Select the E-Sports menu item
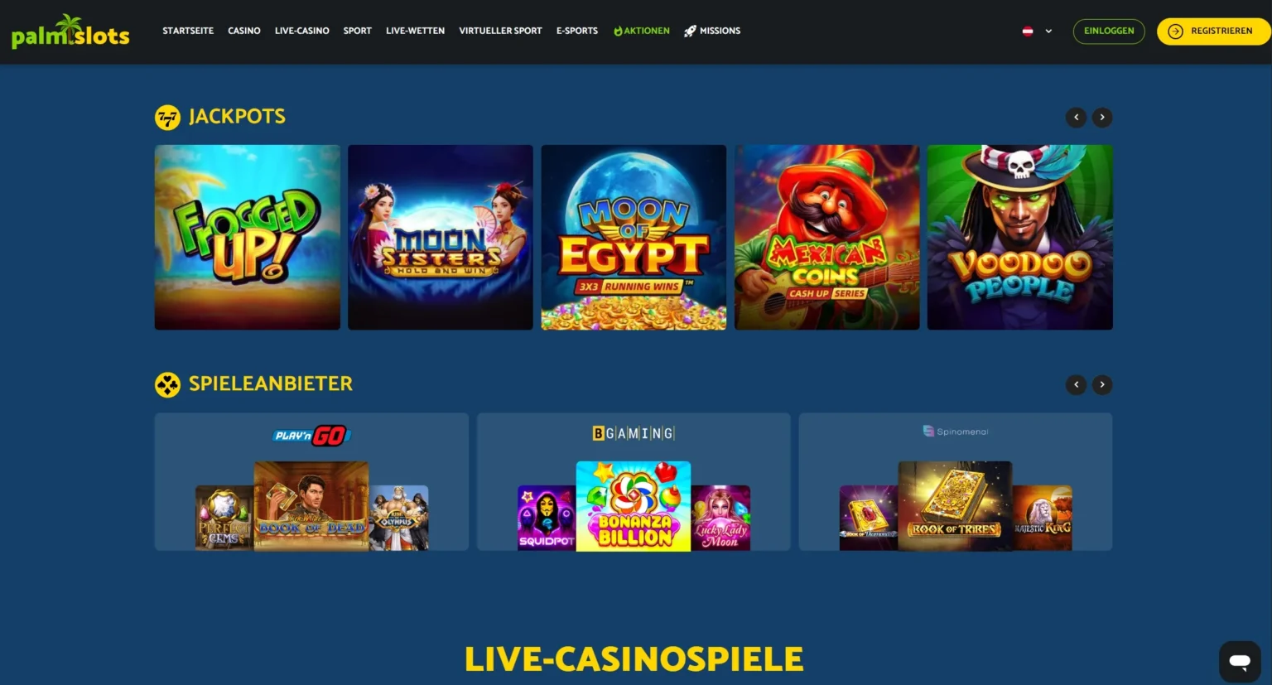This screenshot has height=685, width=1272. click(x=577, y=31)
